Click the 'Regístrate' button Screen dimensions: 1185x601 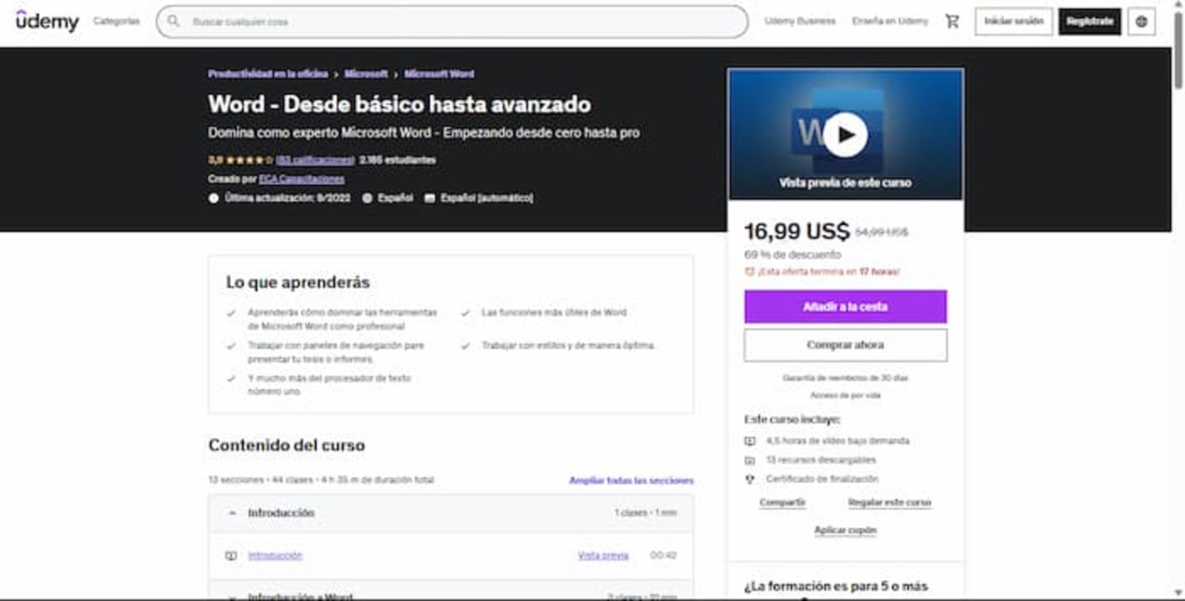tap(1089, 21)
